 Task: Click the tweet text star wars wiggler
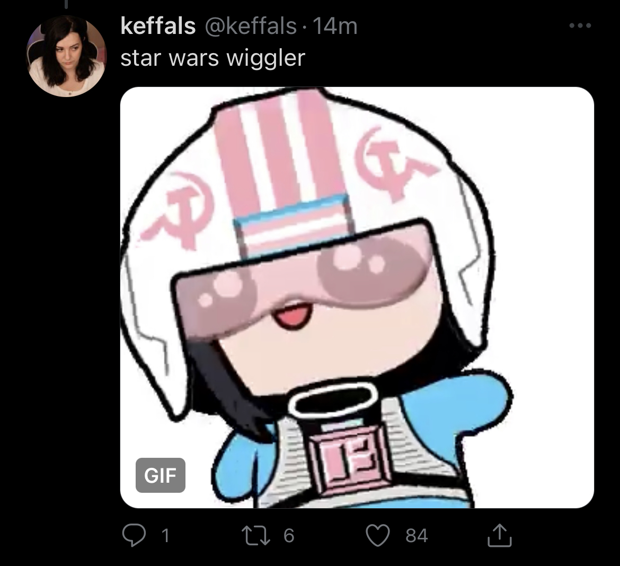212,58
